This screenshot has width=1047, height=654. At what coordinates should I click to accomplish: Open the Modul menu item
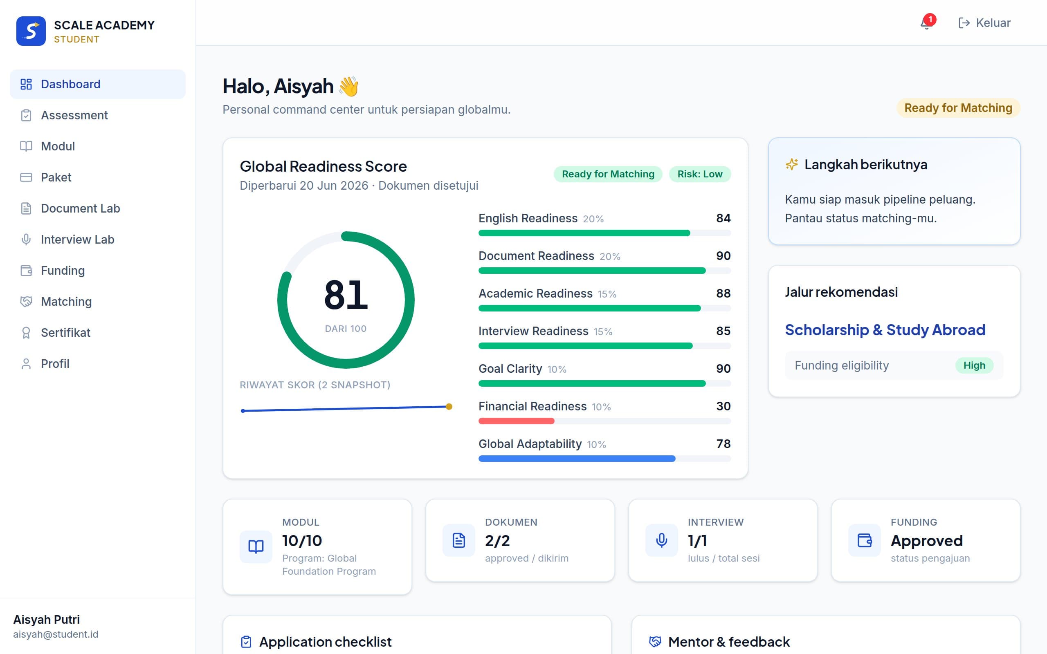pyautogui.click(x=98, y=146)
